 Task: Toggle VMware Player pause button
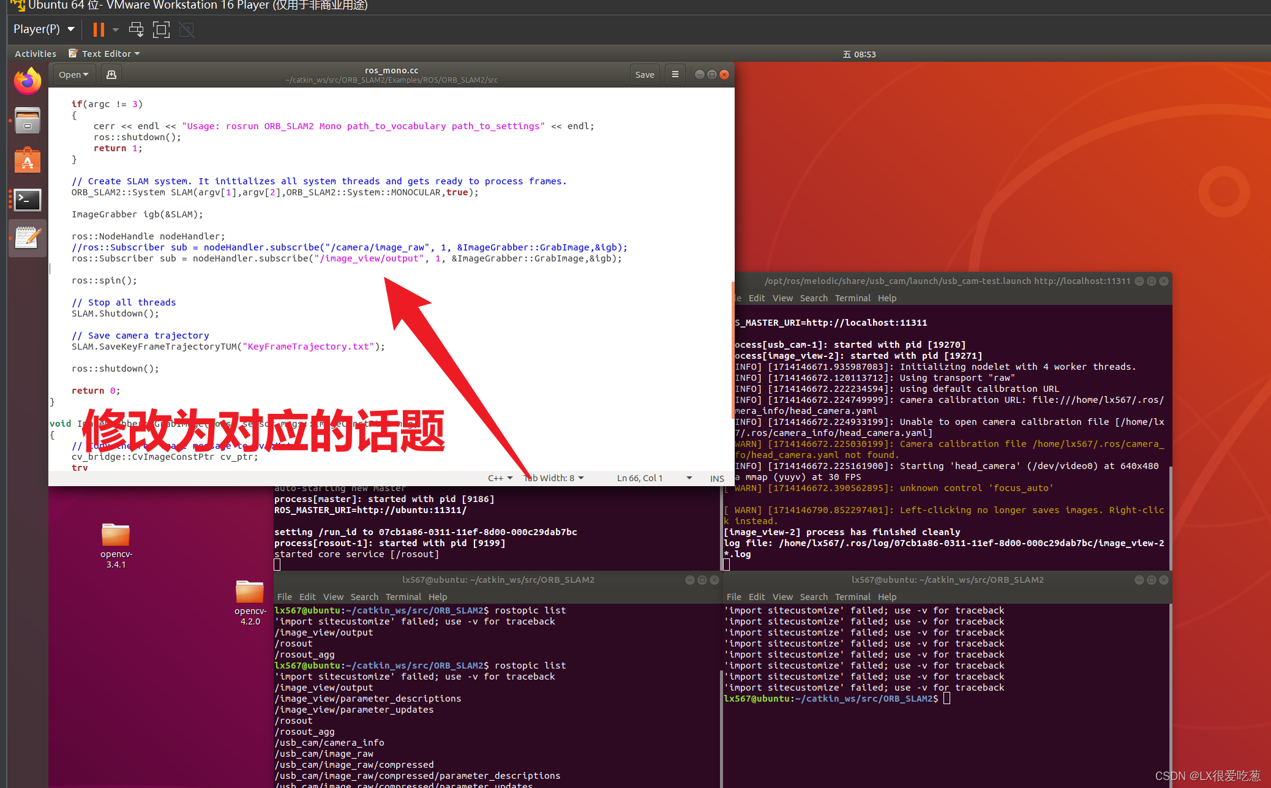pos(99,30)
